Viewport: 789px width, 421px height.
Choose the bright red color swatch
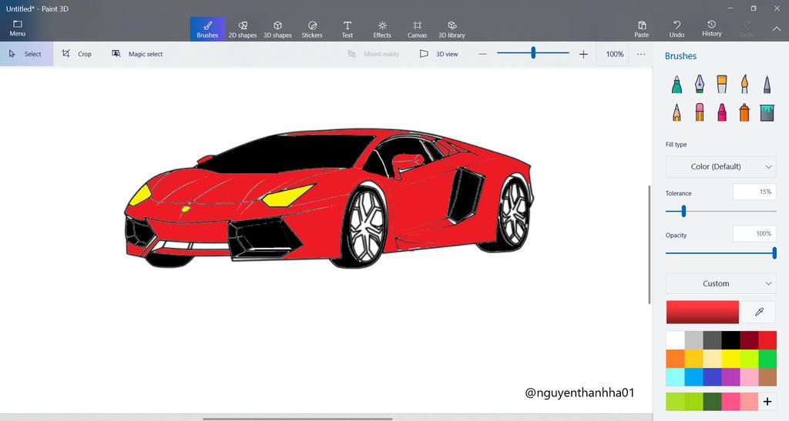(x=767, y=340)
